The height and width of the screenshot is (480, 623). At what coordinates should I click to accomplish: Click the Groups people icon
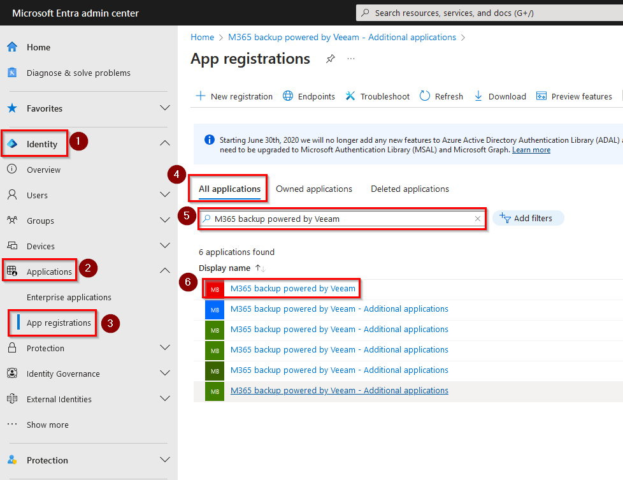click(12, 220)
